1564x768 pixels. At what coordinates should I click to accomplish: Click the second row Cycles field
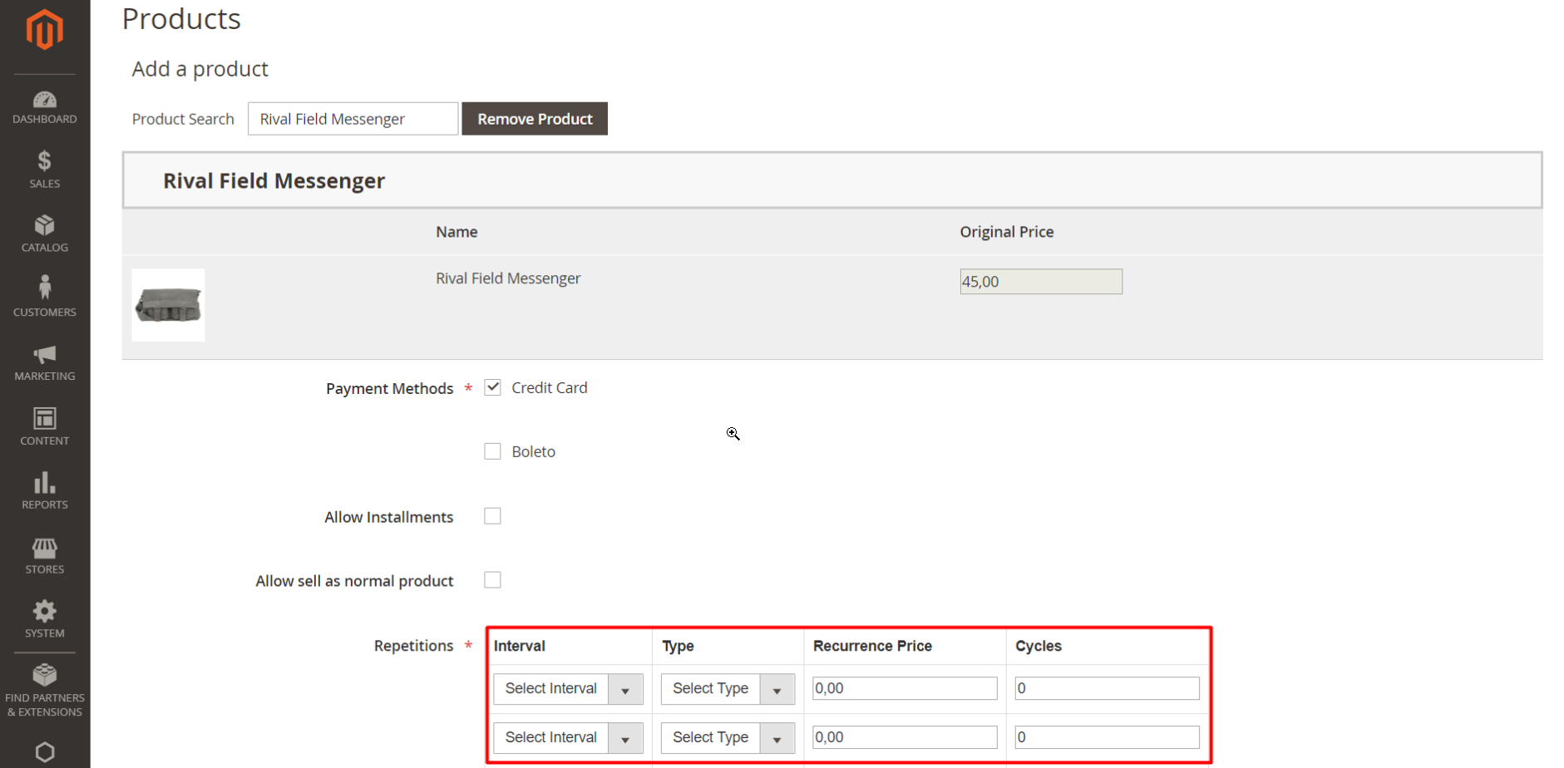[1107, 737]
